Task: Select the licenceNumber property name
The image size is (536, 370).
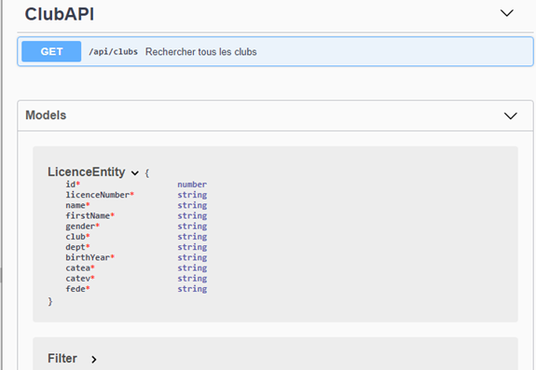Action: coord(98,195)
